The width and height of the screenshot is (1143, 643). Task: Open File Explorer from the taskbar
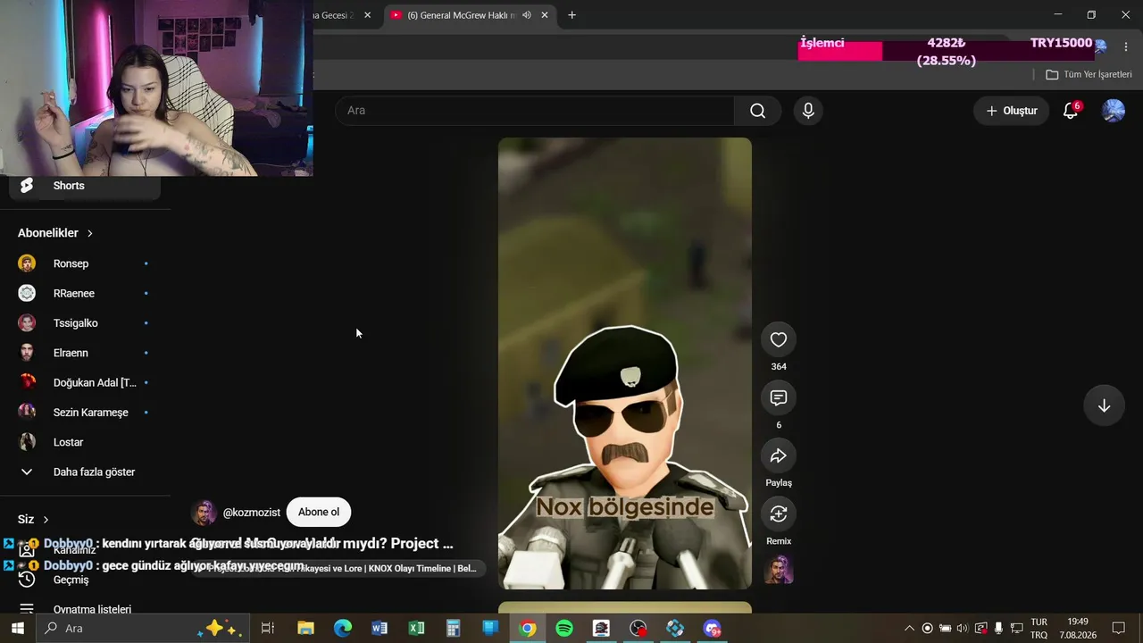click(x=305, y=629)
